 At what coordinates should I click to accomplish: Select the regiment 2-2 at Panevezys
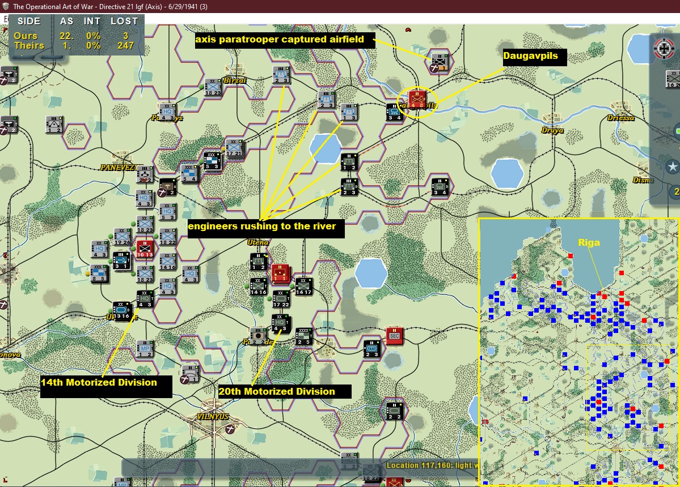pyautogui.click(x=145, y=174)
